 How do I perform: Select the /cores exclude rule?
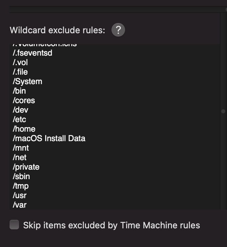pyautogui.click(x=24, y=100)
